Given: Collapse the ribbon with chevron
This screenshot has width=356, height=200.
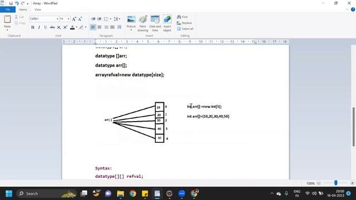Looking at the screenshot, I should point(347,9).
